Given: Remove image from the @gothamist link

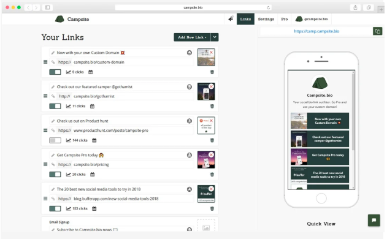Looking at the screenshot, I should 211,86.
